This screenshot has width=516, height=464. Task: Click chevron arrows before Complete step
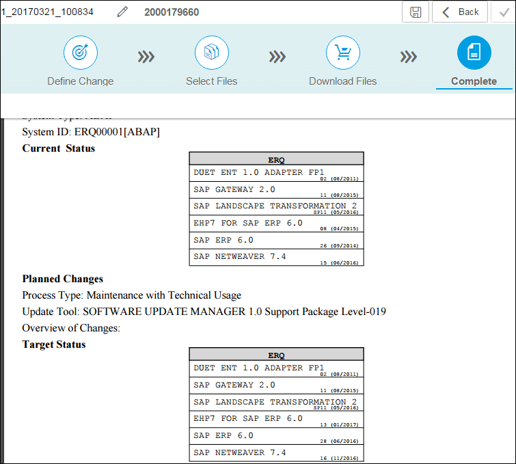point(409,56)
